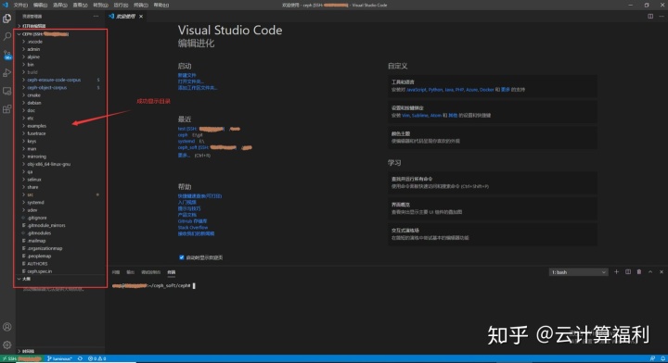Open errors and warnings count in status bar

(96, 358)
